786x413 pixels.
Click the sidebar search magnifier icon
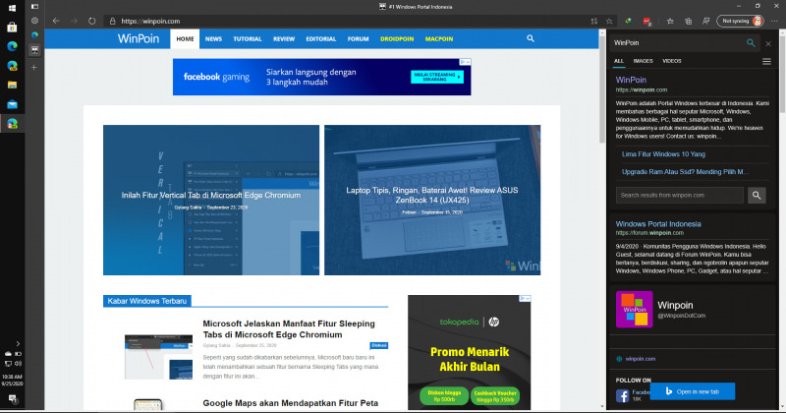tap(751, 43)
